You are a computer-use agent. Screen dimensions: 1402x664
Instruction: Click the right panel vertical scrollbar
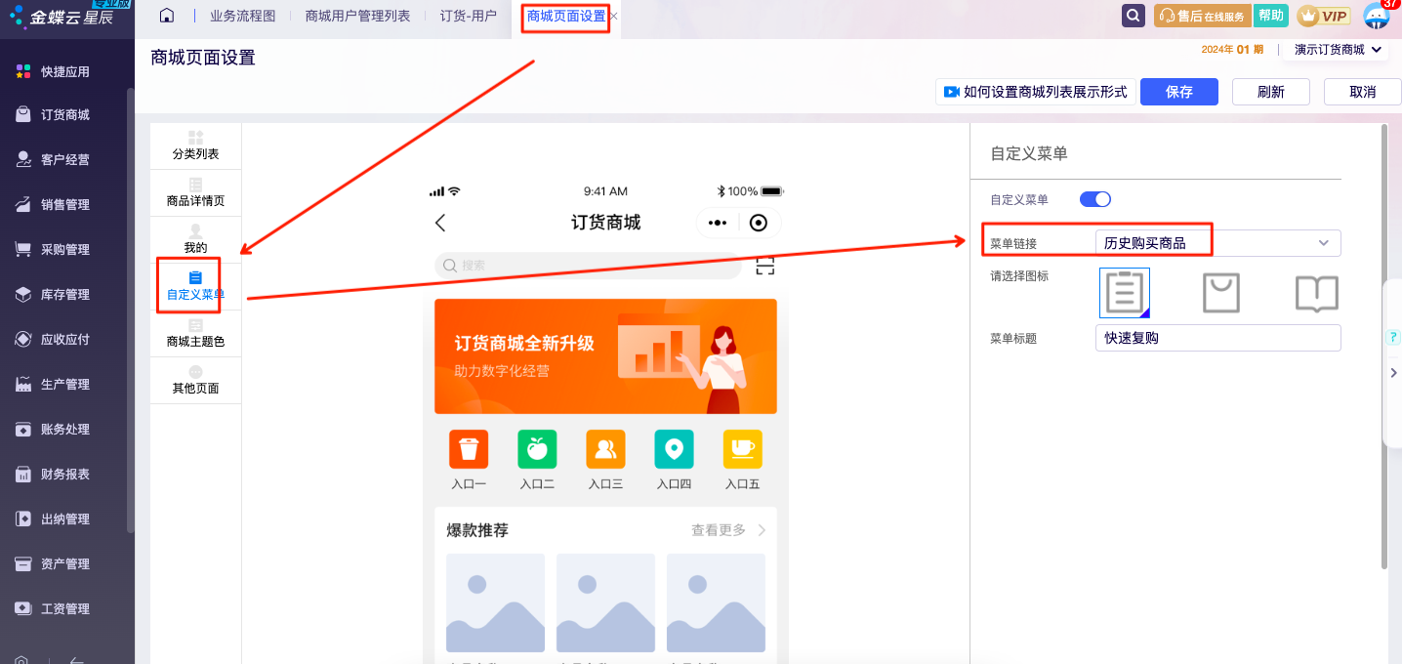[x=1382, y=347]
